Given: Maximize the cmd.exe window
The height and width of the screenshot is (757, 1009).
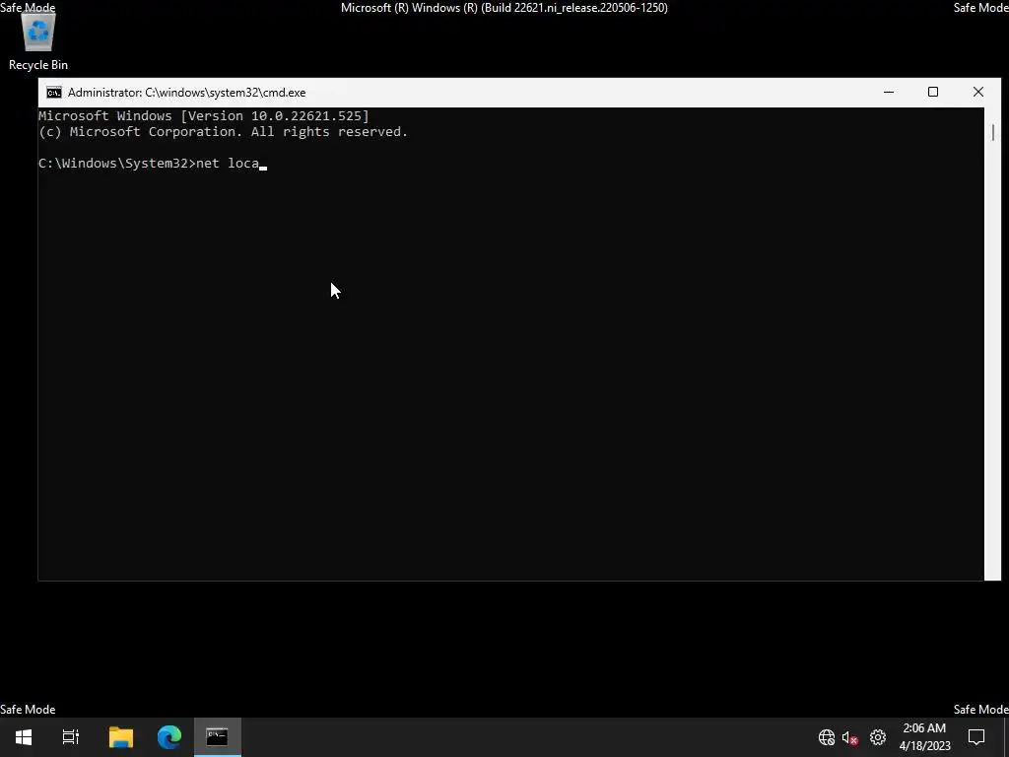Looking at the screenshot, I should (933, 93).
